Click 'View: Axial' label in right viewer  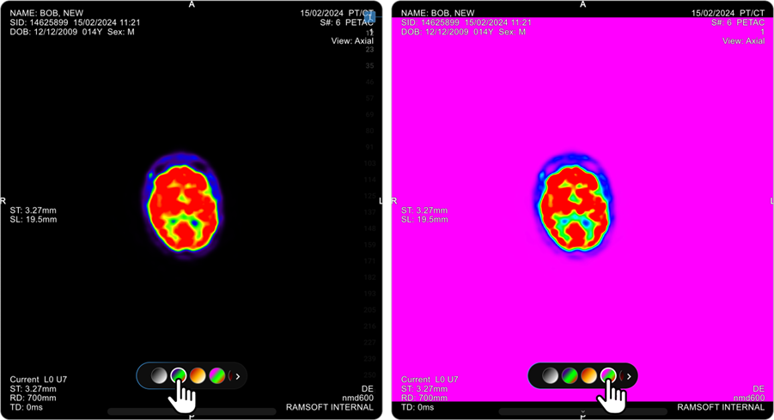point(743,41)
